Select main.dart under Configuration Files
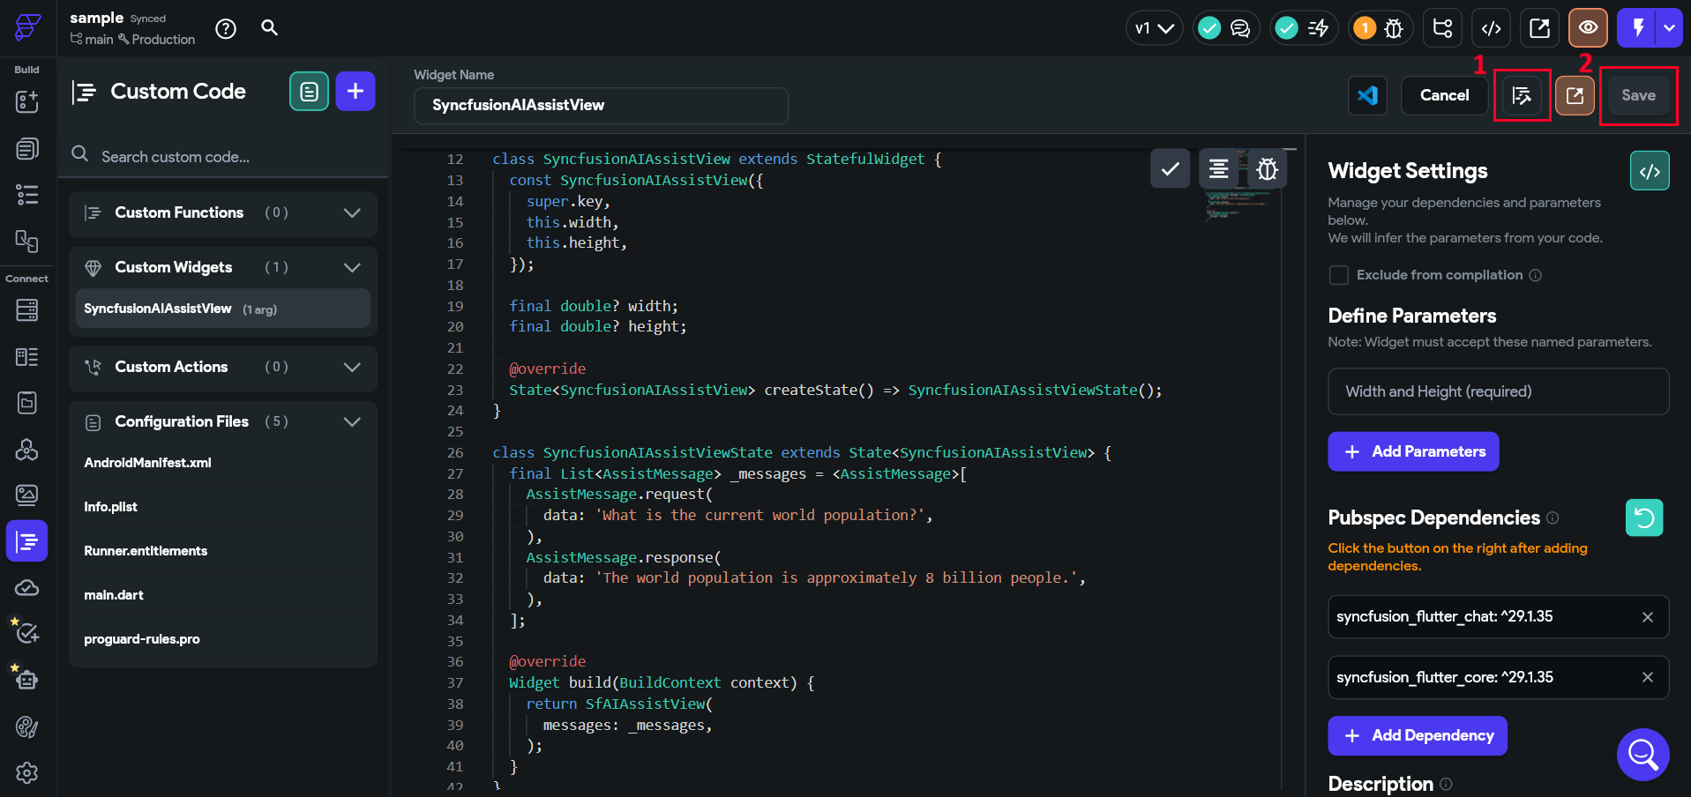The width and height of the screenshot is (1691, 797). tap(114, 595)
